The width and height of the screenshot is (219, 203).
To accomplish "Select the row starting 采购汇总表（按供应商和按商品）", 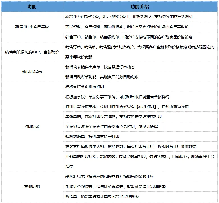I will pos(140,176).
